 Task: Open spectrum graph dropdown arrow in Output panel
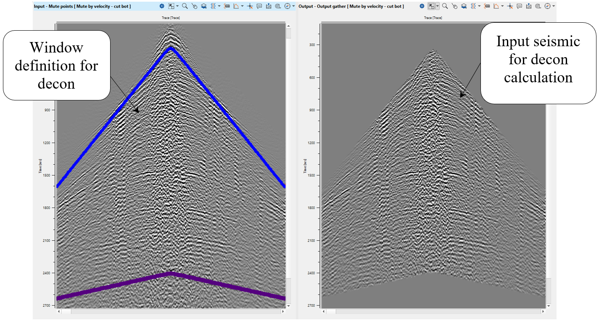[x=503, y=6]
